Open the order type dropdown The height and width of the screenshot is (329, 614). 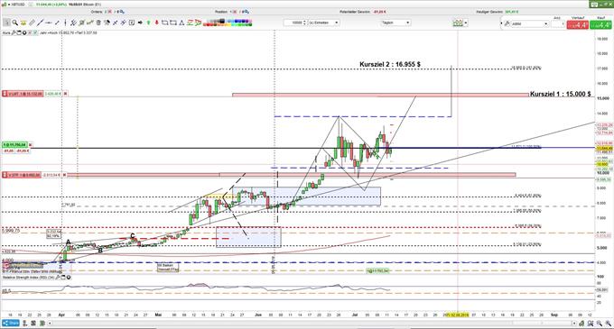click(529, 23)
